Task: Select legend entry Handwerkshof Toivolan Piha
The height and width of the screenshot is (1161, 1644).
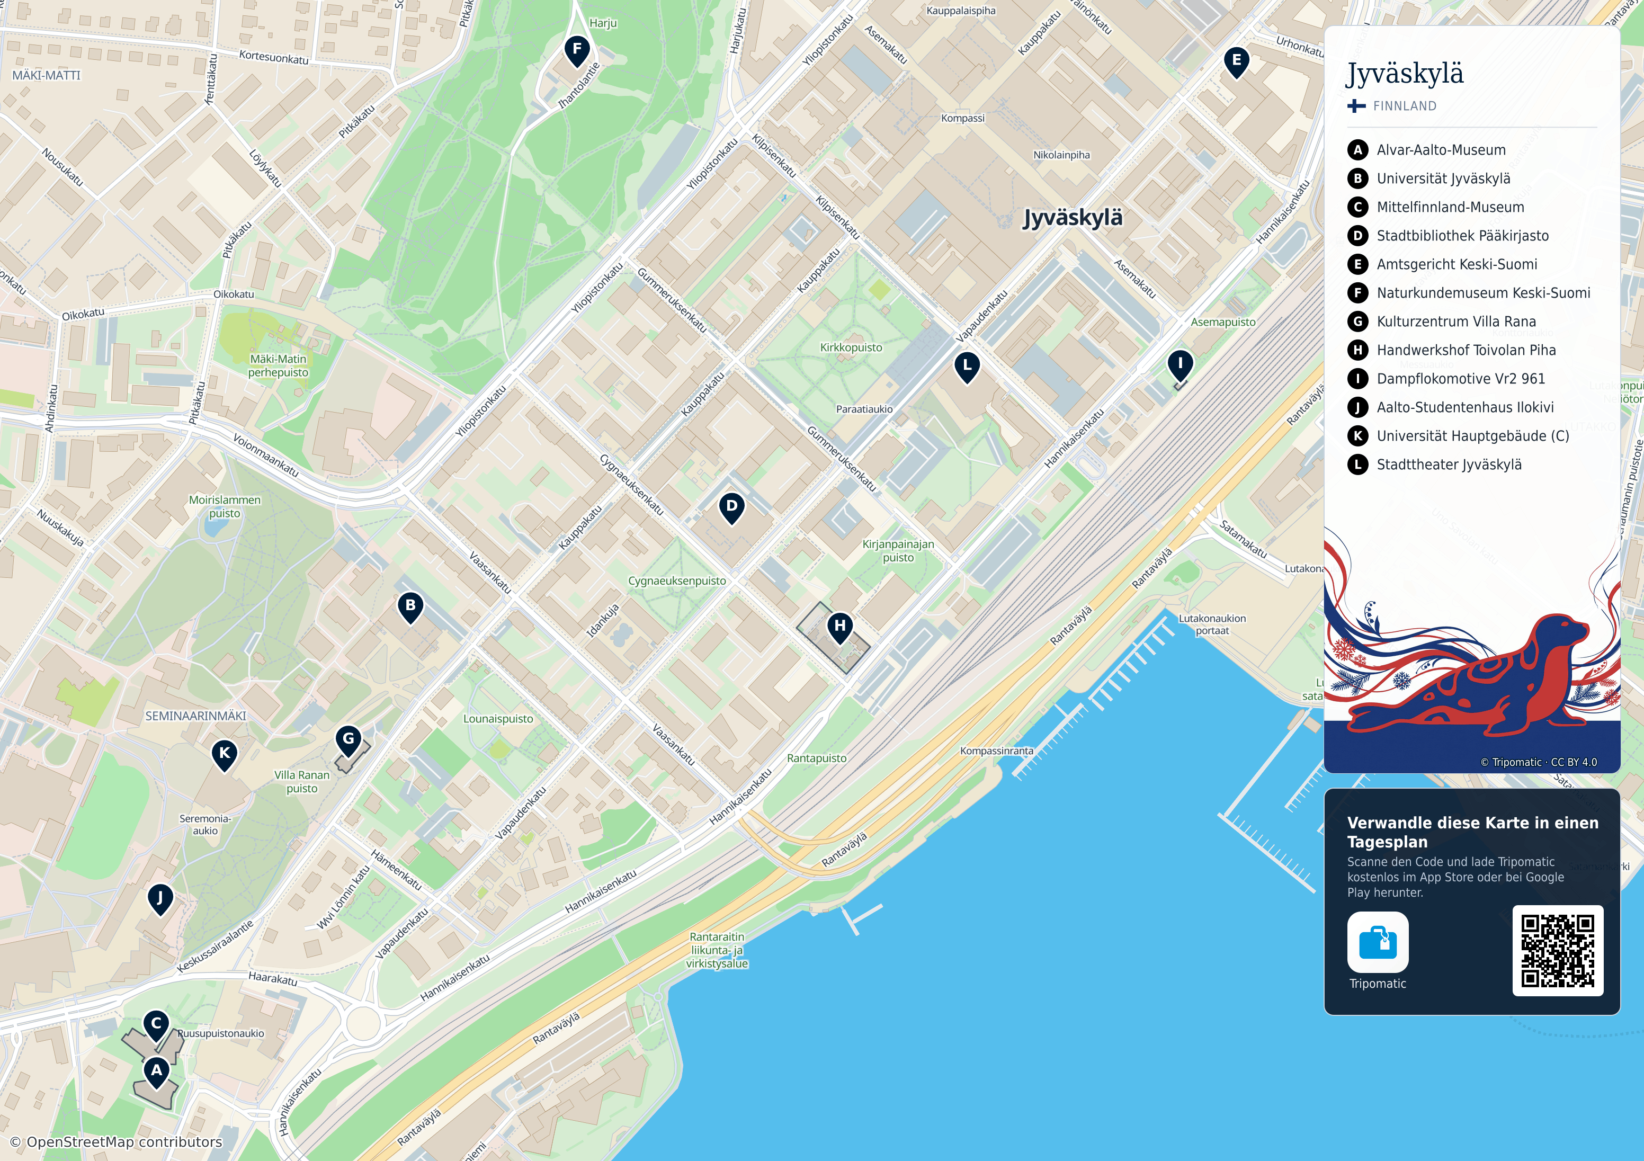Action: tap(1466, 350)
